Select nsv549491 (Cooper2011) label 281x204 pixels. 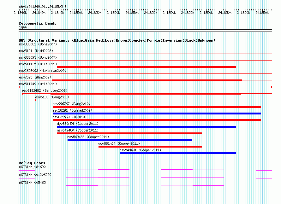(140, 150)
